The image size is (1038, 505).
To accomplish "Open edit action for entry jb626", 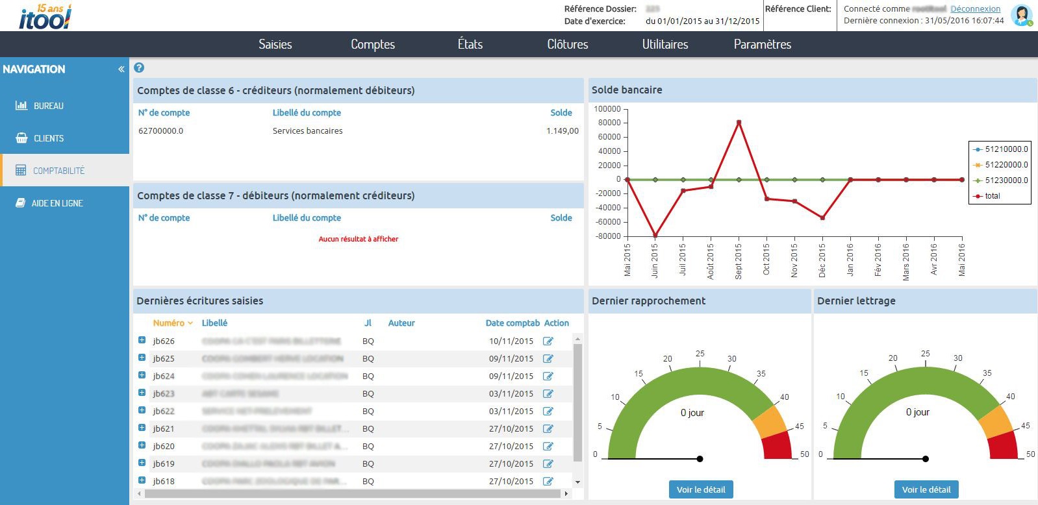I will click(548, 341).
